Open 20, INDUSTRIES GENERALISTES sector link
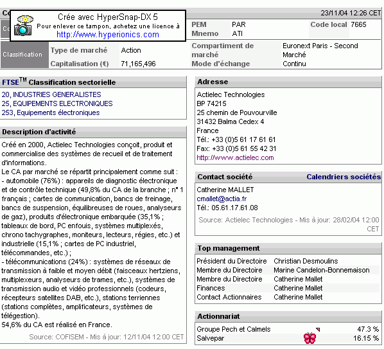 point(51,94)
